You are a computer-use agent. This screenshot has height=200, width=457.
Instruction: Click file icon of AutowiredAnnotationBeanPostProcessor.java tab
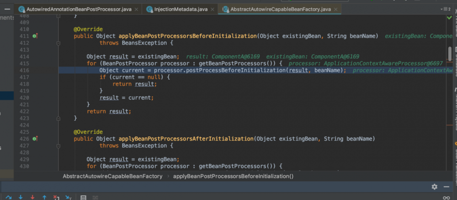click(x=21, y=9)
